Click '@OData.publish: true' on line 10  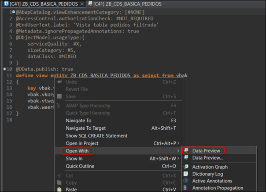[44, 69]
